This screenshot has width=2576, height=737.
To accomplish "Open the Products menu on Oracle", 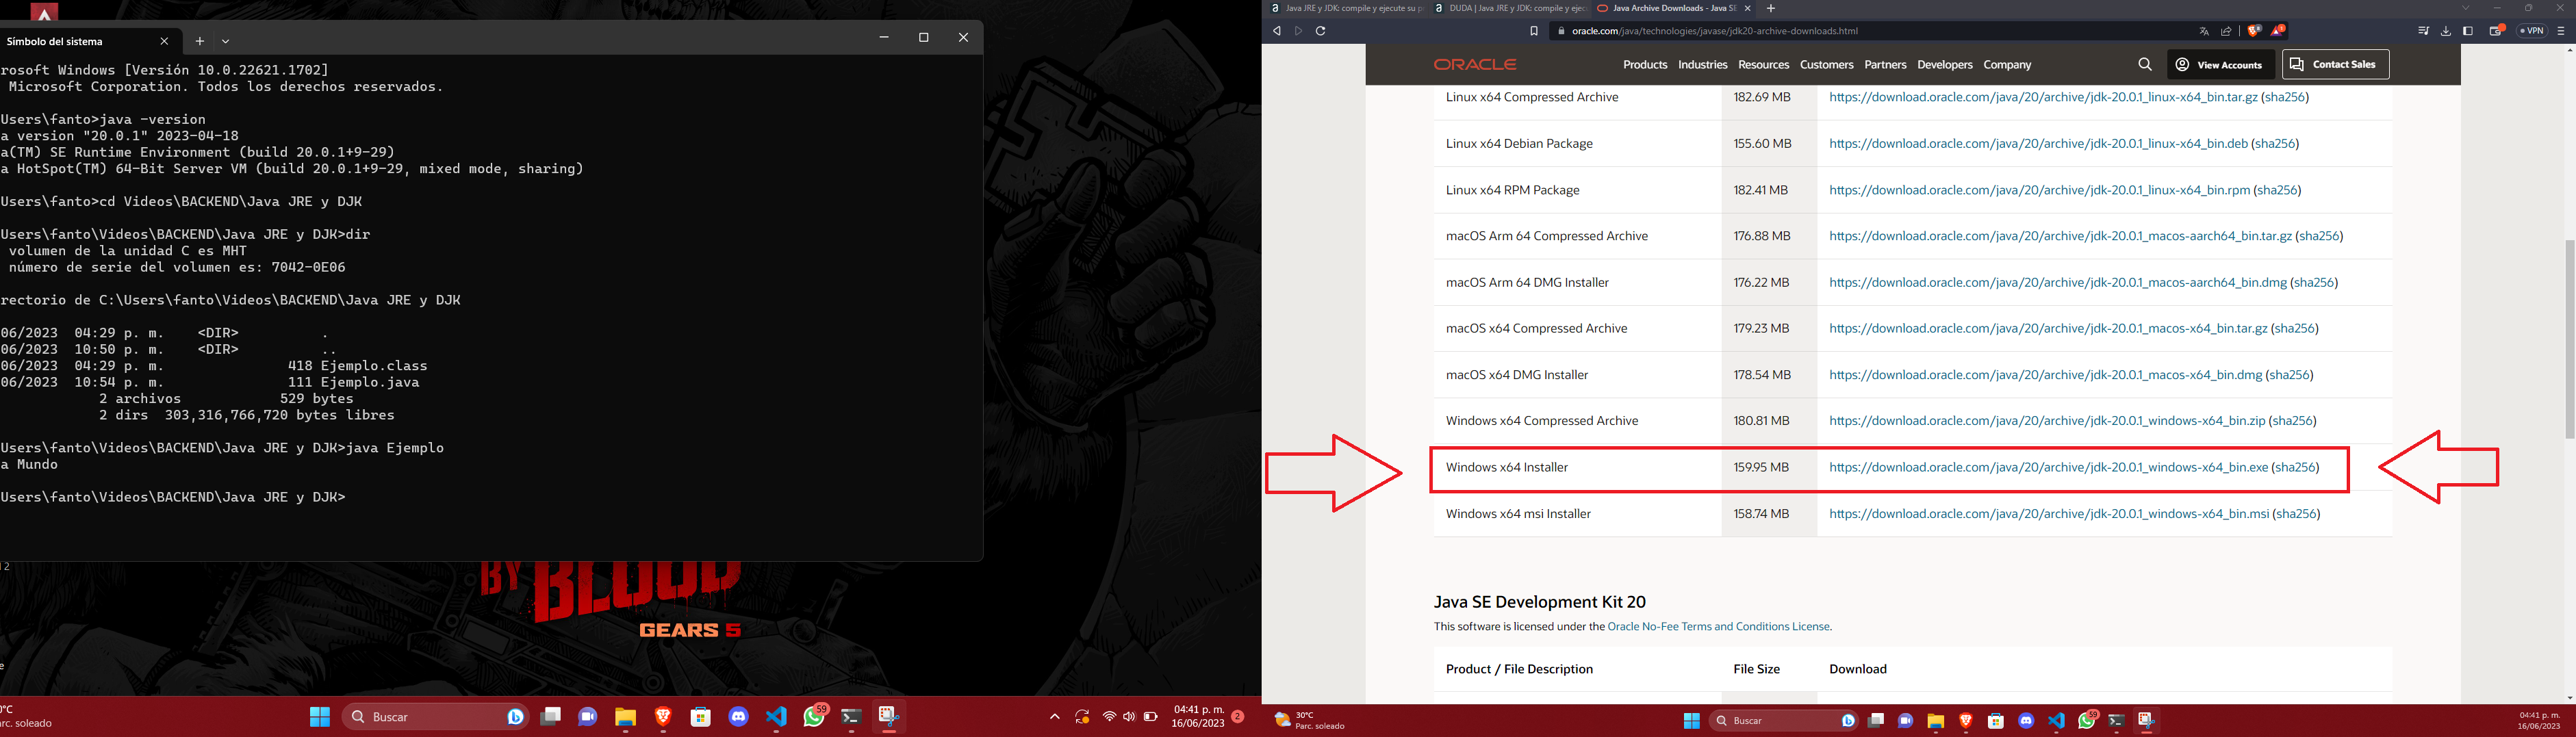I will tap(1645, 64).
